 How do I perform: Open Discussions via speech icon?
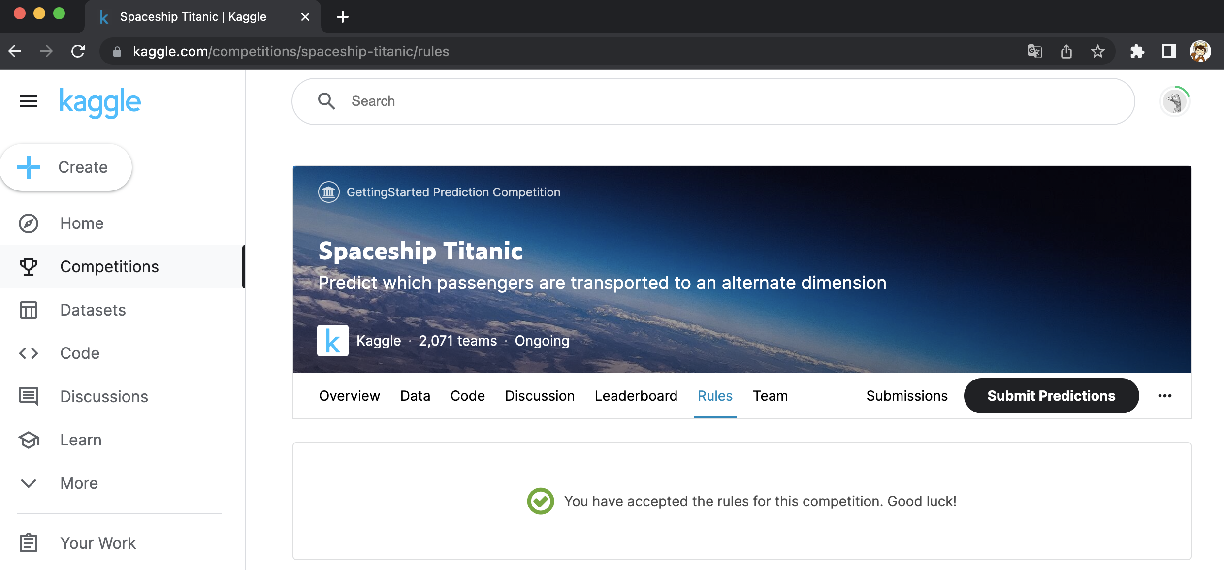pyautogui.click(x=28, y=396)
